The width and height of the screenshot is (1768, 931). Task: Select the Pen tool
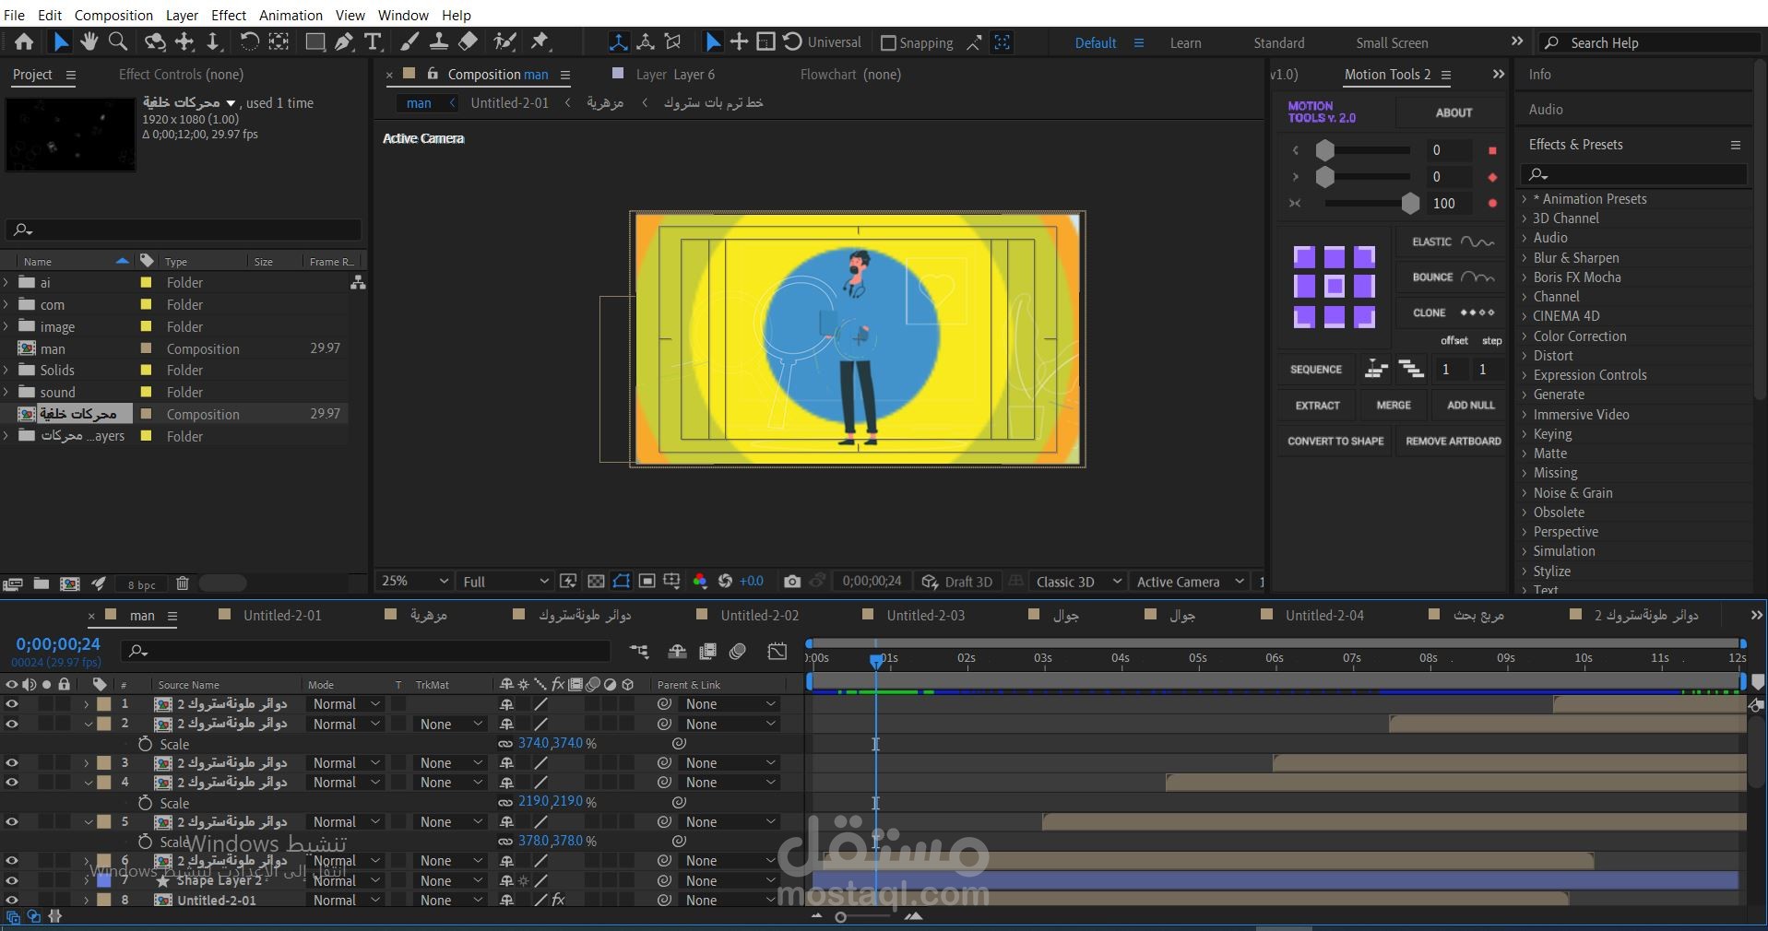coord(344,41)
